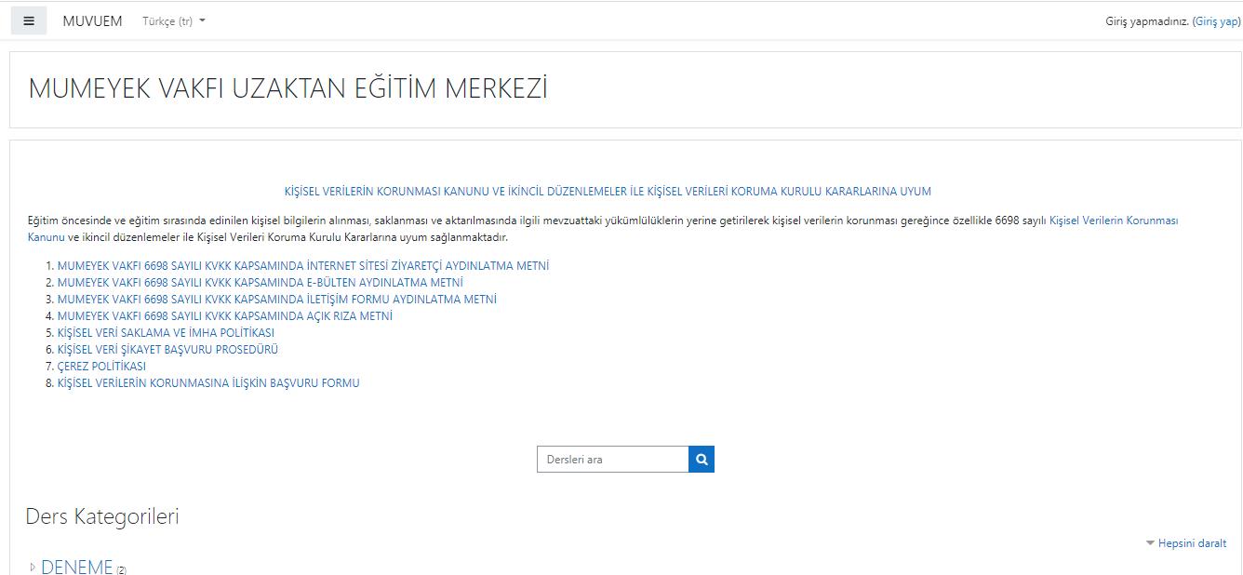The image size is (1243, 575).
Task: Click the MUVUEM brand link
Action: [92, 20]
